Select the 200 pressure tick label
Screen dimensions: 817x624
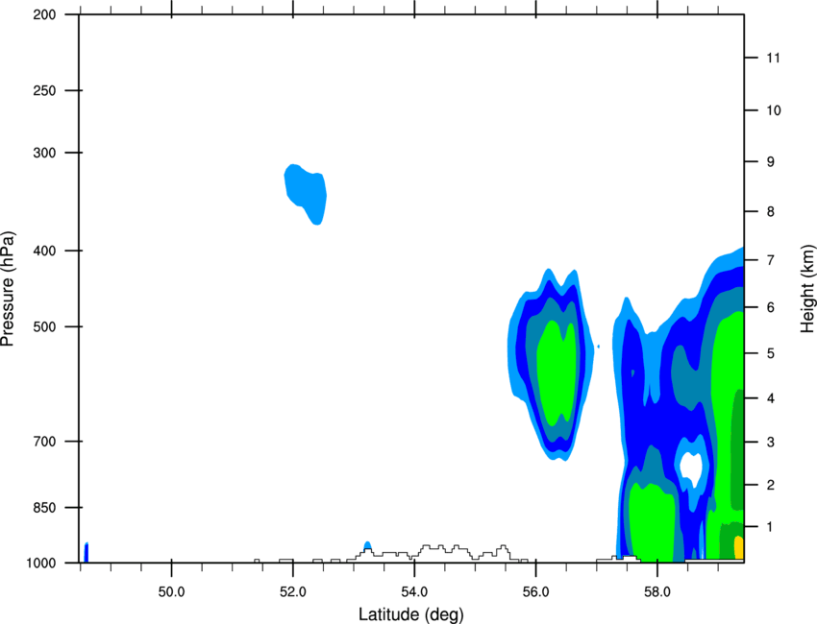[x=44, y=14]
